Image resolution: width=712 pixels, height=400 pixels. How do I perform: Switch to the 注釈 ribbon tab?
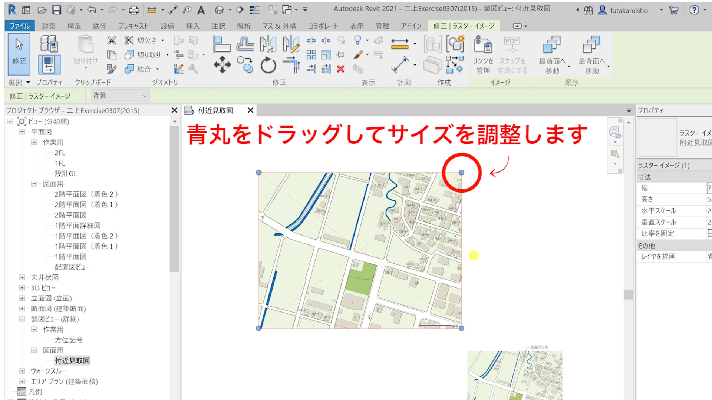pos(218,26)
